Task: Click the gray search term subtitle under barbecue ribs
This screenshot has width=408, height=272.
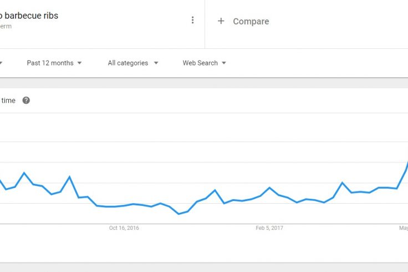Action: [x=6, y=26]
